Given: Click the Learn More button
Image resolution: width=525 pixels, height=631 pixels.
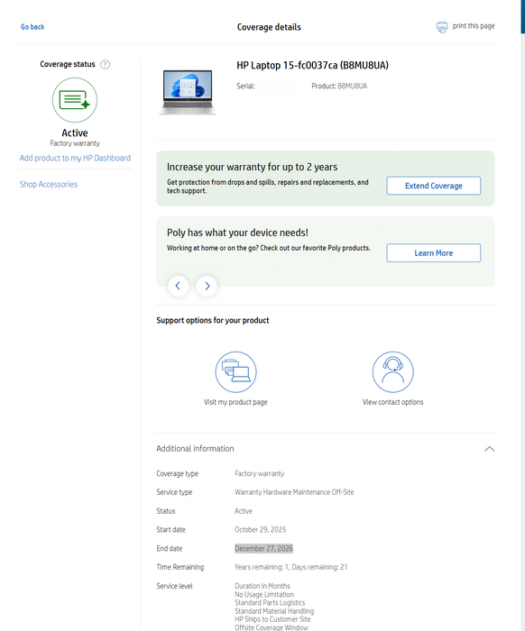Looking at the screenshot, I should pos(434,252).
